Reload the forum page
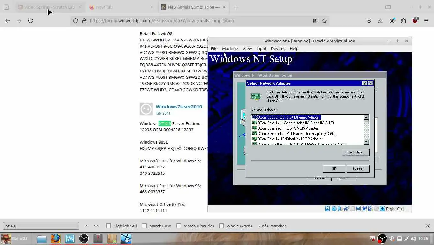 point(31,21)
